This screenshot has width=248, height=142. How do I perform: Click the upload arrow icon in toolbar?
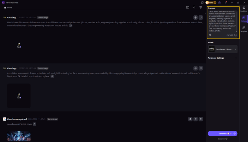point(194,7)
